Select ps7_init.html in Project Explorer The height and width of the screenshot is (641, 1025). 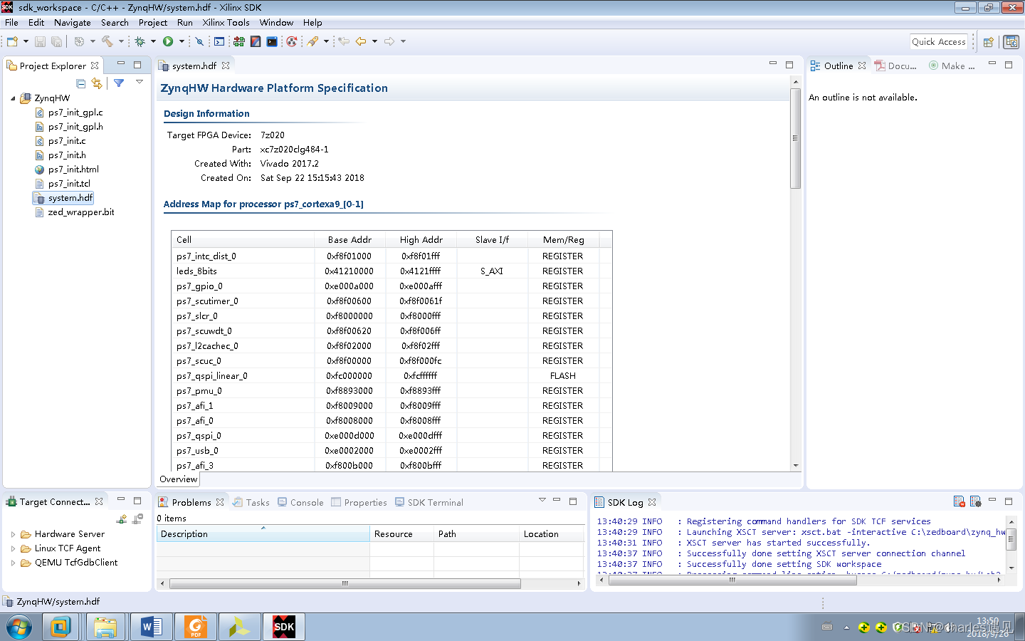[x=73, y=170]
